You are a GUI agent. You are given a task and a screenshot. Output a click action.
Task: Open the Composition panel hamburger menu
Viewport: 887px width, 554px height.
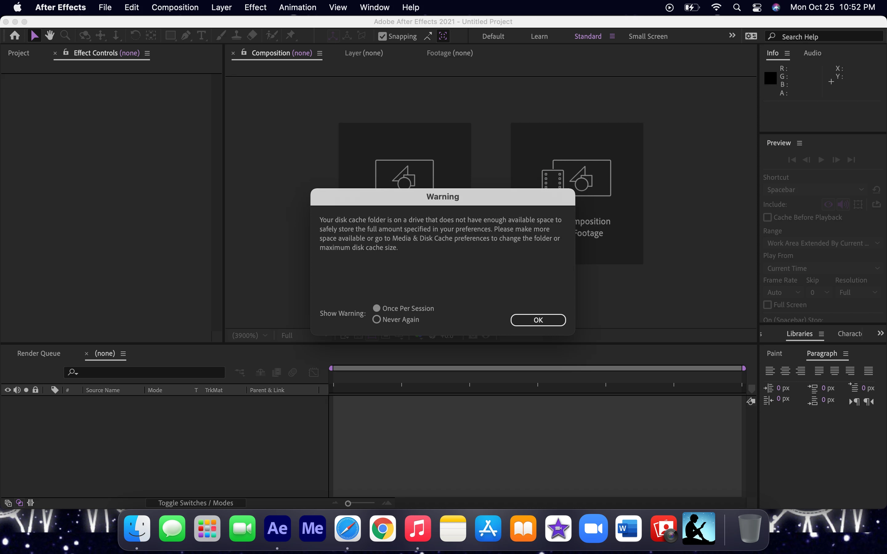click(320, 53)
